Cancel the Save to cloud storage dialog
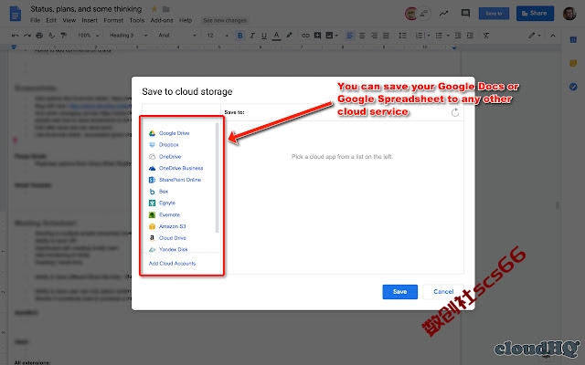The image size is (585, 365). tap(443, 292)
